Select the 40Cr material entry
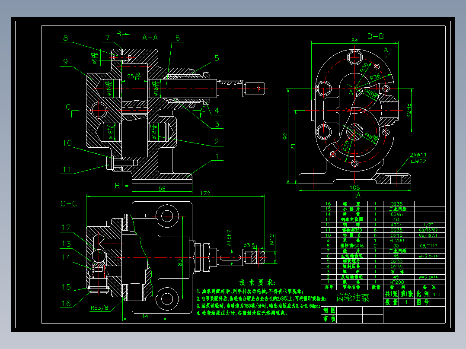 396,225
